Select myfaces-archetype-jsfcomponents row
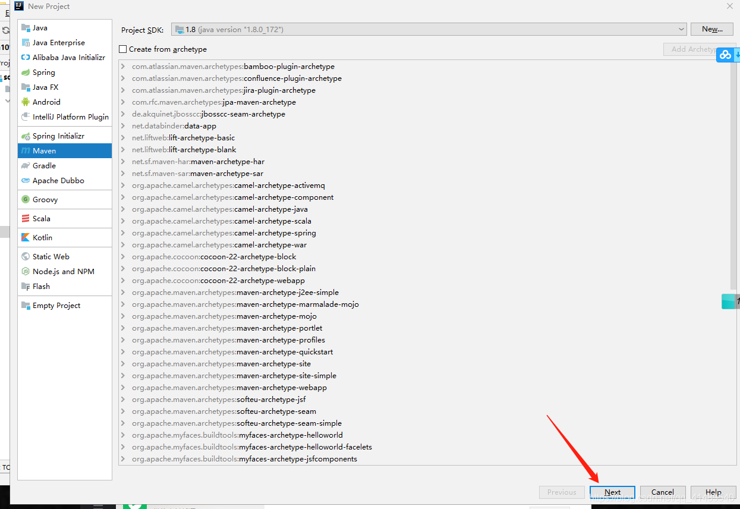Viewport: 740px width, 509px height. [x=424, y=459]
